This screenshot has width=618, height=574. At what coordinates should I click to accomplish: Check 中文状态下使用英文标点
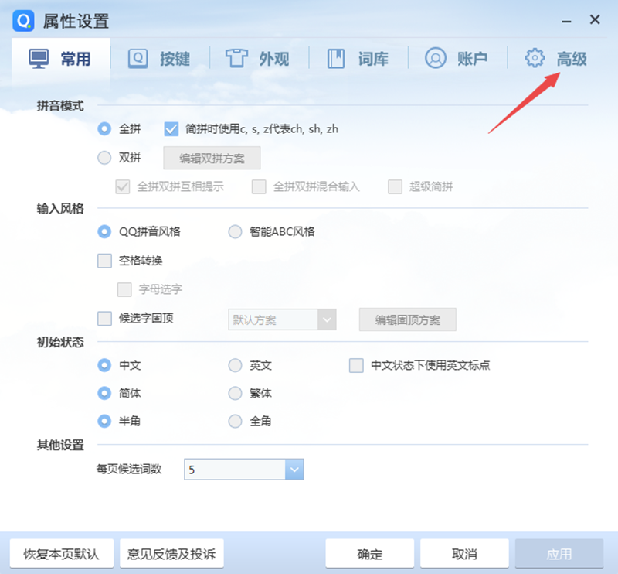(x=355, y=365)
